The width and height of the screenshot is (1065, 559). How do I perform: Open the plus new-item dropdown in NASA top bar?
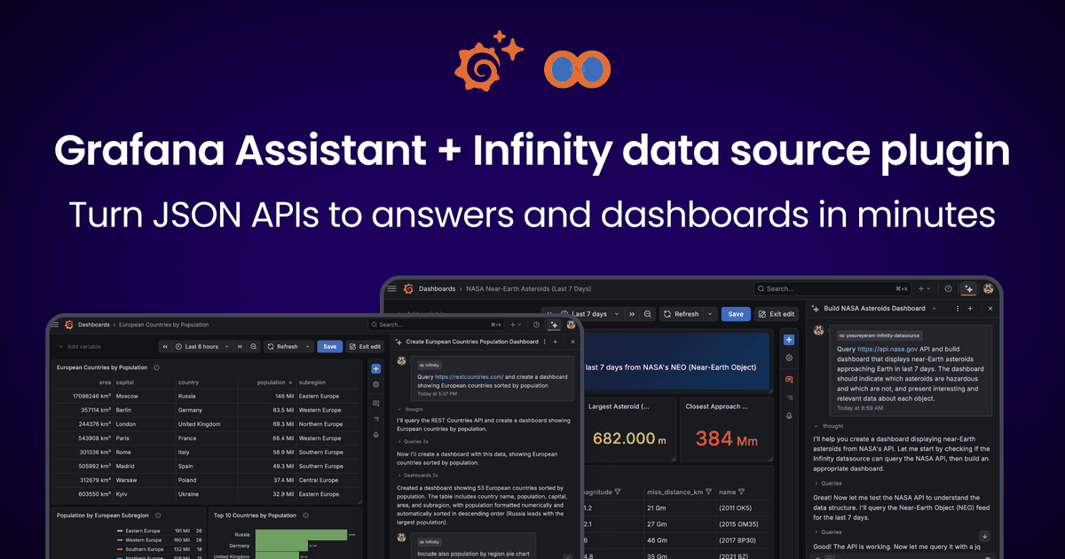click(923, 288)
